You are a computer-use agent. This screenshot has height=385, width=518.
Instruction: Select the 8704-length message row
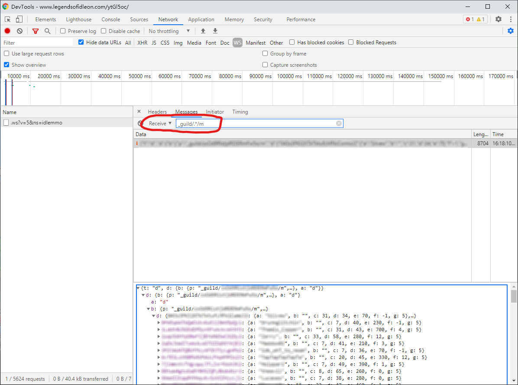pos(325,143)
